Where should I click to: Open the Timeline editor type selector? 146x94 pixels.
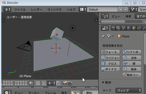click(x=8, y=92)
